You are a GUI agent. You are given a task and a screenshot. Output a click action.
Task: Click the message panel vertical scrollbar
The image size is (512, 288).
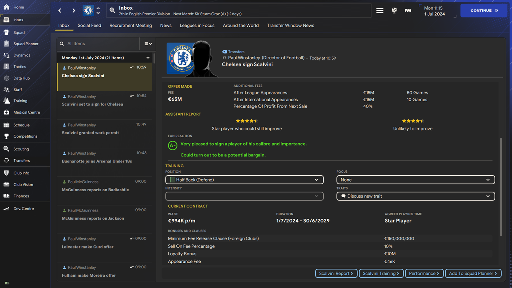click(501, 187)
